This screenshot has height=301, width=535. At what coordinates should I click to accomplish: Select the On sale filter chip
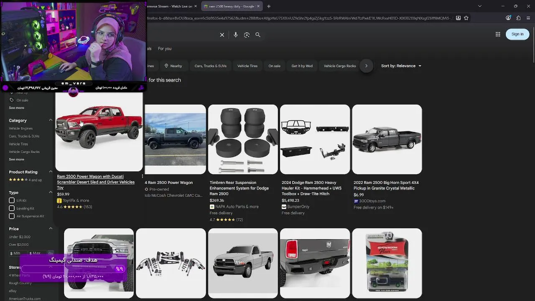274,66
